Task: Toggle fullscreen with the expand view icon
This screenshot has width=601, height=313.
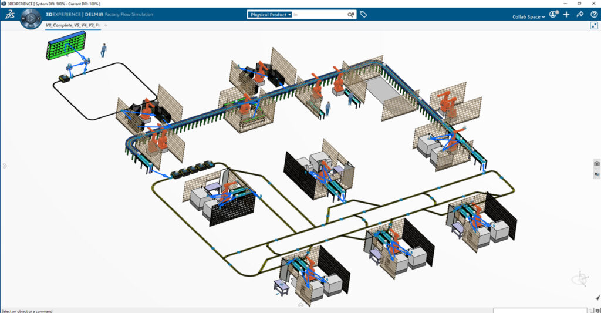Action: click(594, 25)
